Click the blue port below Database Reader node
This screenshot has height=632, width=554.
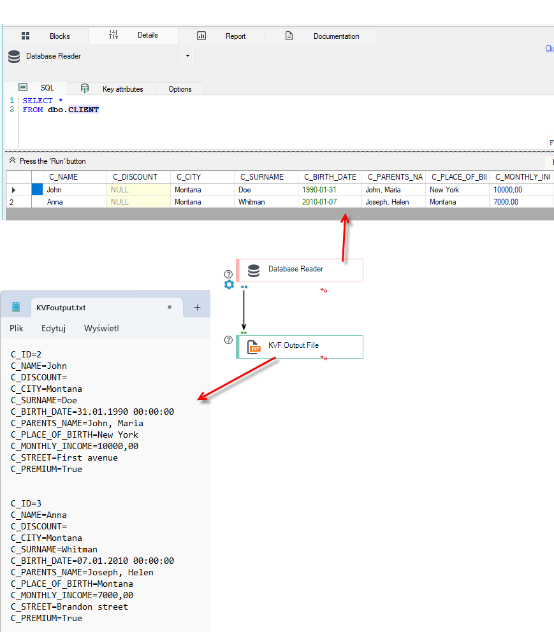(x=244, y=287)
